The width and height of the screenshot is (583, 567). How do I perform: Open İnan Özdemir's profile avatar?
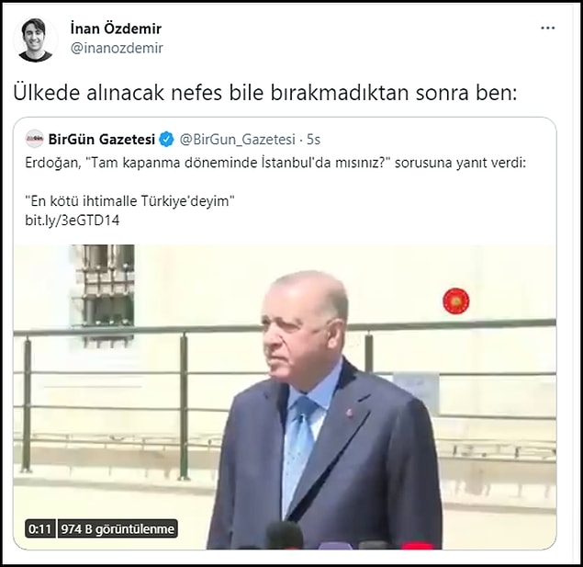point(36,40)
